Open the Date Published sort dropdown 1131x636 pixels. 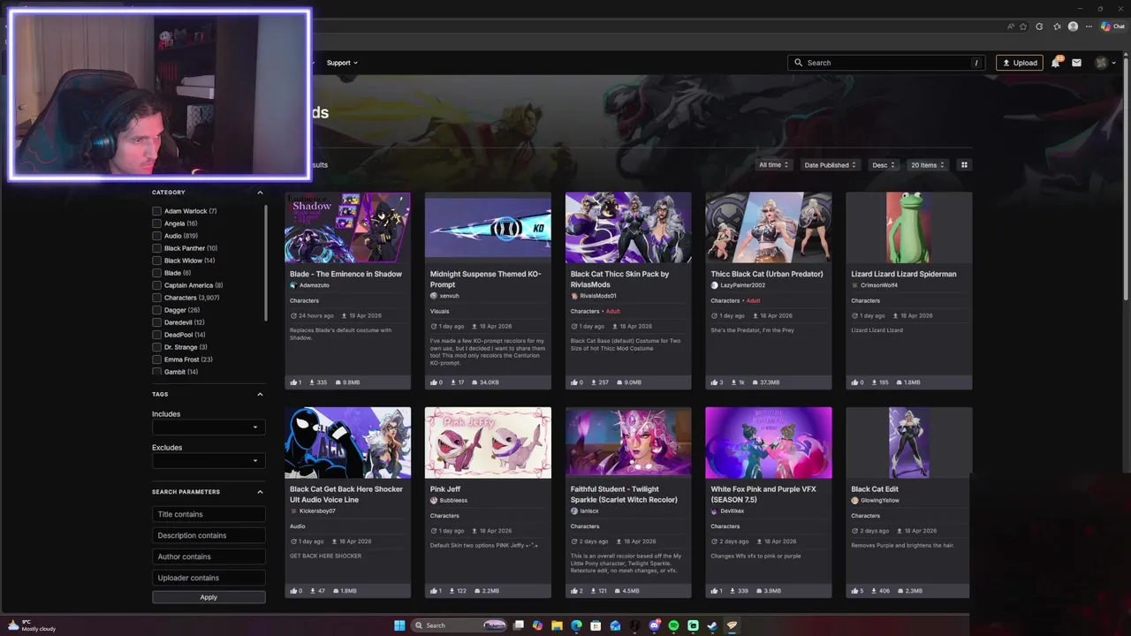(831, 165)
